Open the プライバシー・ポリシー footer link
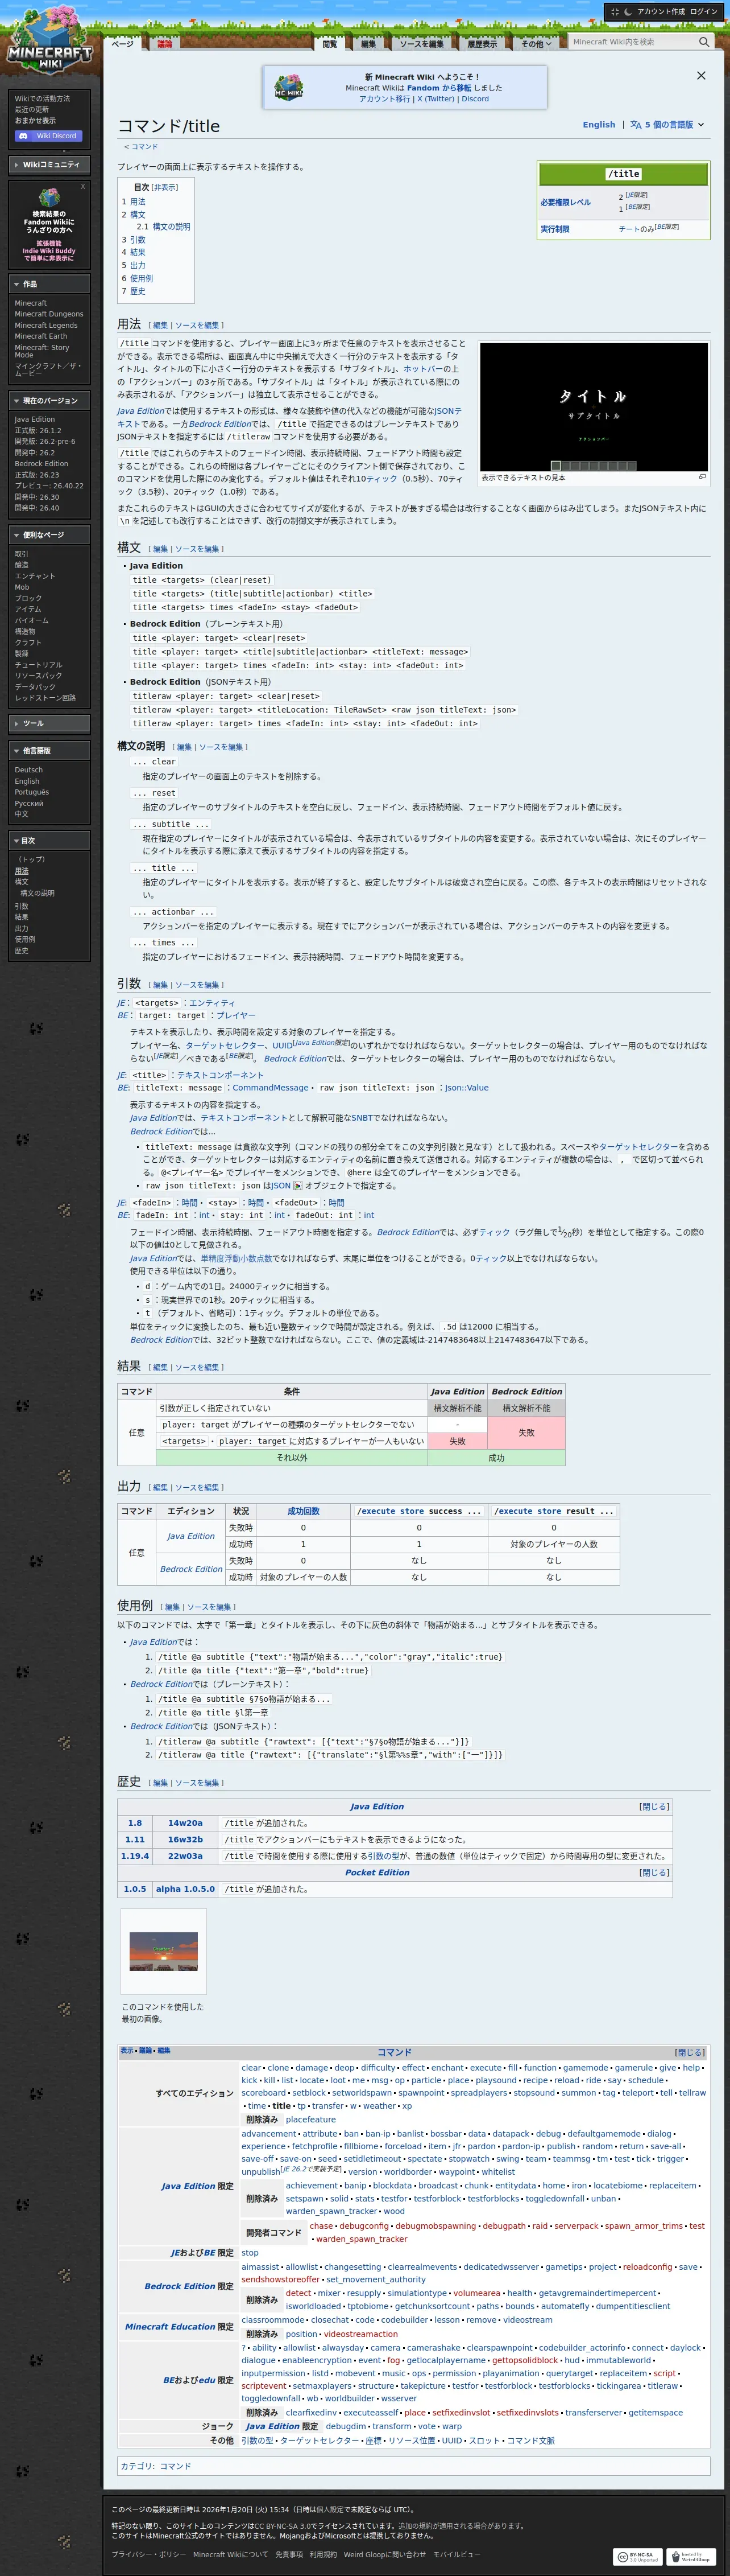The width and height of the screenshot is (730, 2576). click(148, 2554)
